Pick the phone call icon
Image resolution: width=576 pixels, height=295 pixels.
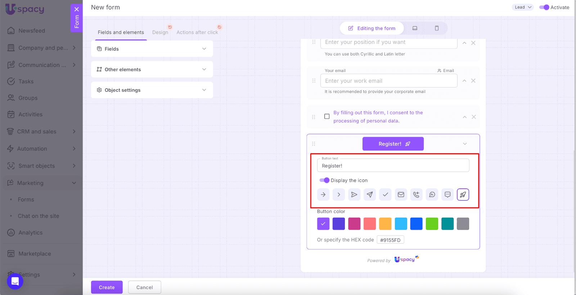(417, 195)
